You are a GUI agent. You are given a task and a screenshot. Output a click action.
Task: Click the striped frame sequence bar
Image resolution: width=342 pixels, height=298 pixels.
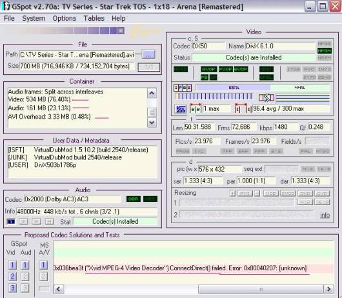(214, 96)
